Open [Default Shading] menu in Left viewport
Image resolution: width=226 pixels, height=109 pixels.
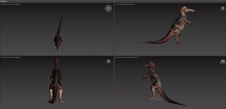coord(130,5)
